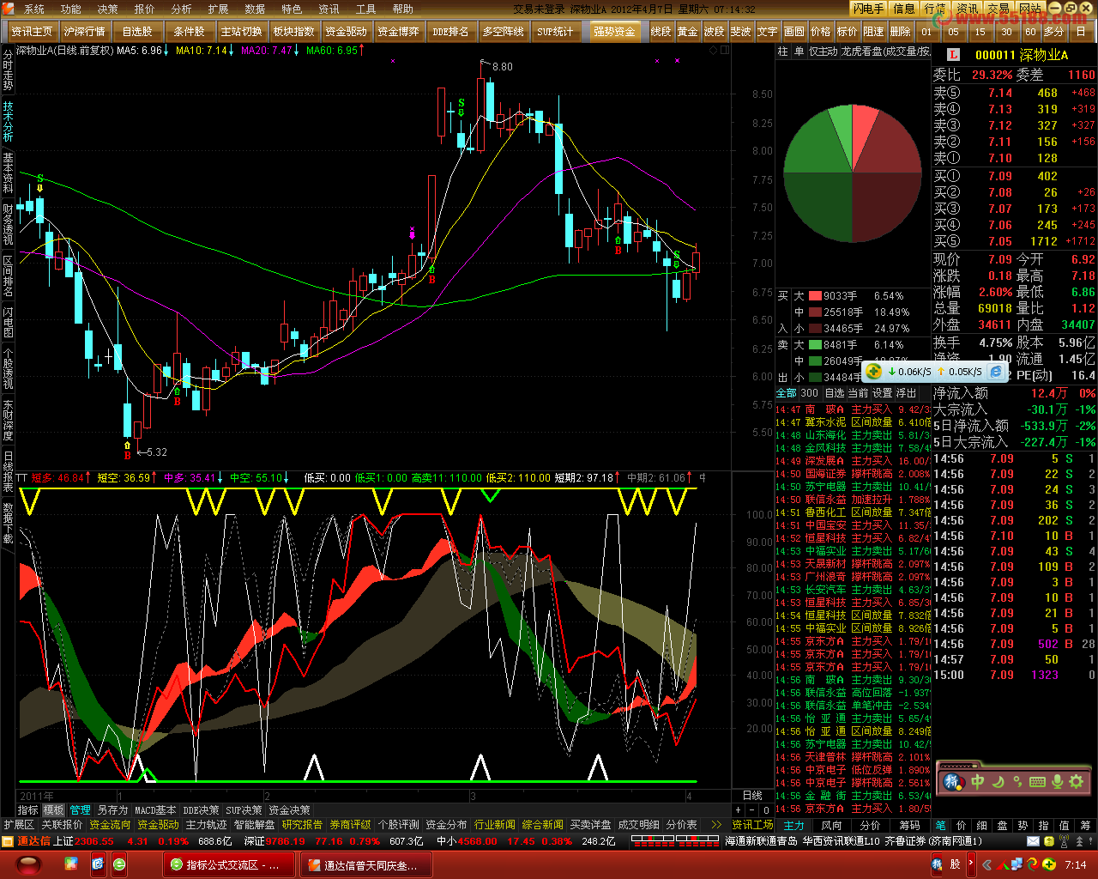This screenshot has width=1098, height=879.
Task: Switch to the 成交明细 tab
Action: click(x=638, y=825)
